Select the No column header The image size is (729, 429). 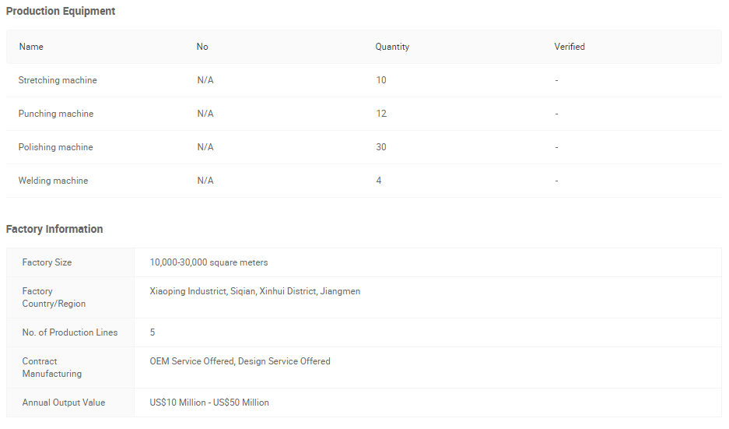click(202, 47)
